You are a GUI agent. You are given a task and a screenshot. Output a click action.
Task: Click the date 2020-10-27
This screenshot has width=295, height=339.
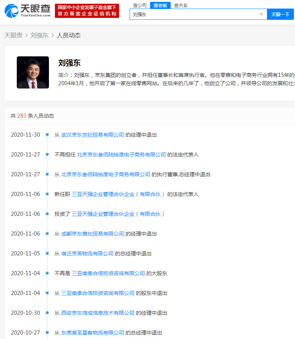(x=25, y=333)
